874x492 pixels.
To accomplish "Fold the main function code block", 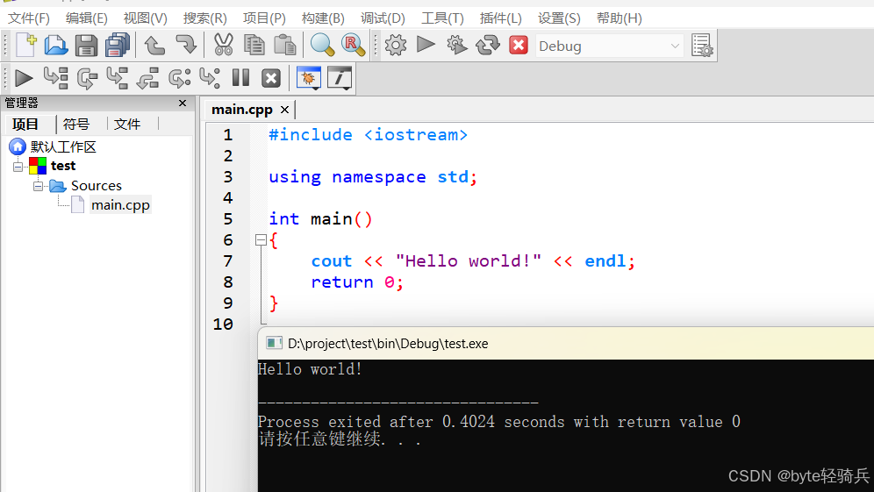I will click(x=261, y=240).
